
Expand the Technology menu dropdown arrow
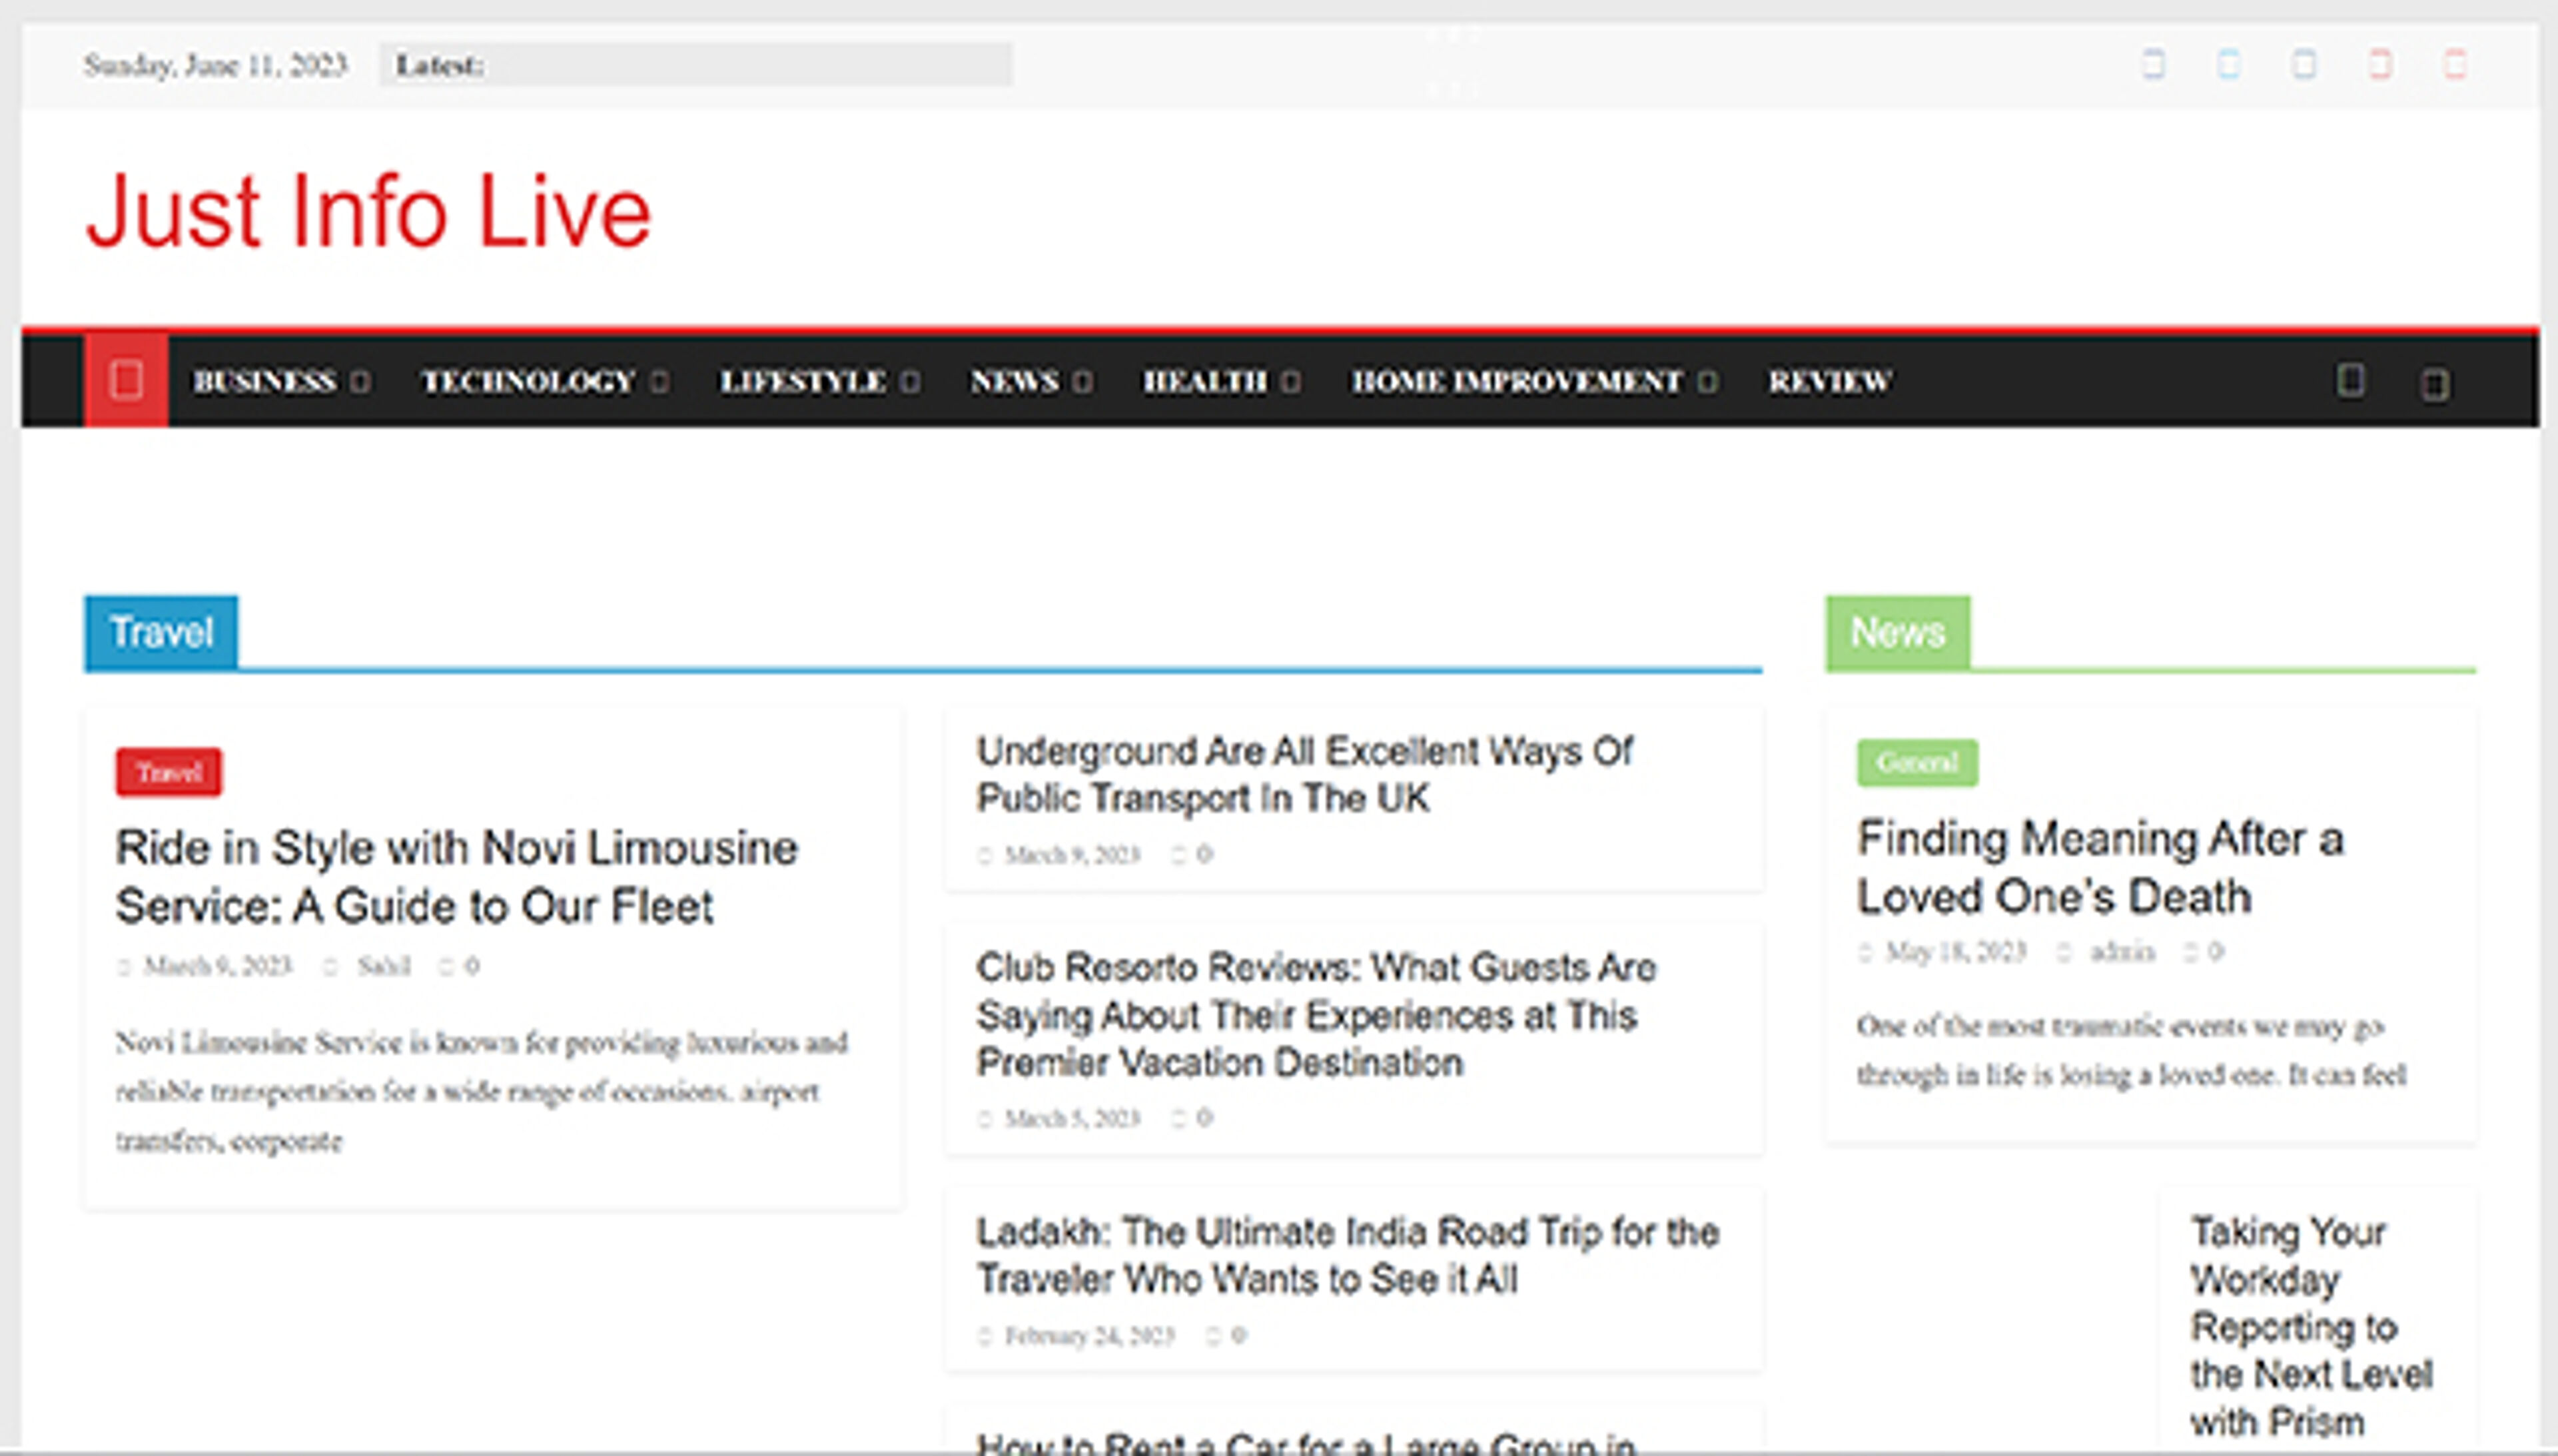659,382
